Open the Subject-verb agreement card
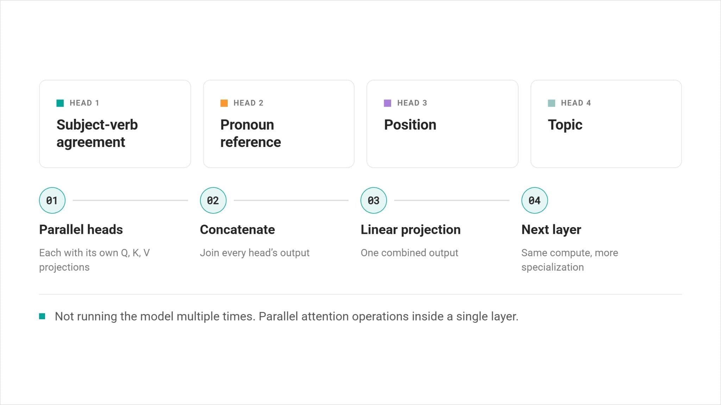Image resolution: width=721 pixels, height=405 pixels. [115, 124]
